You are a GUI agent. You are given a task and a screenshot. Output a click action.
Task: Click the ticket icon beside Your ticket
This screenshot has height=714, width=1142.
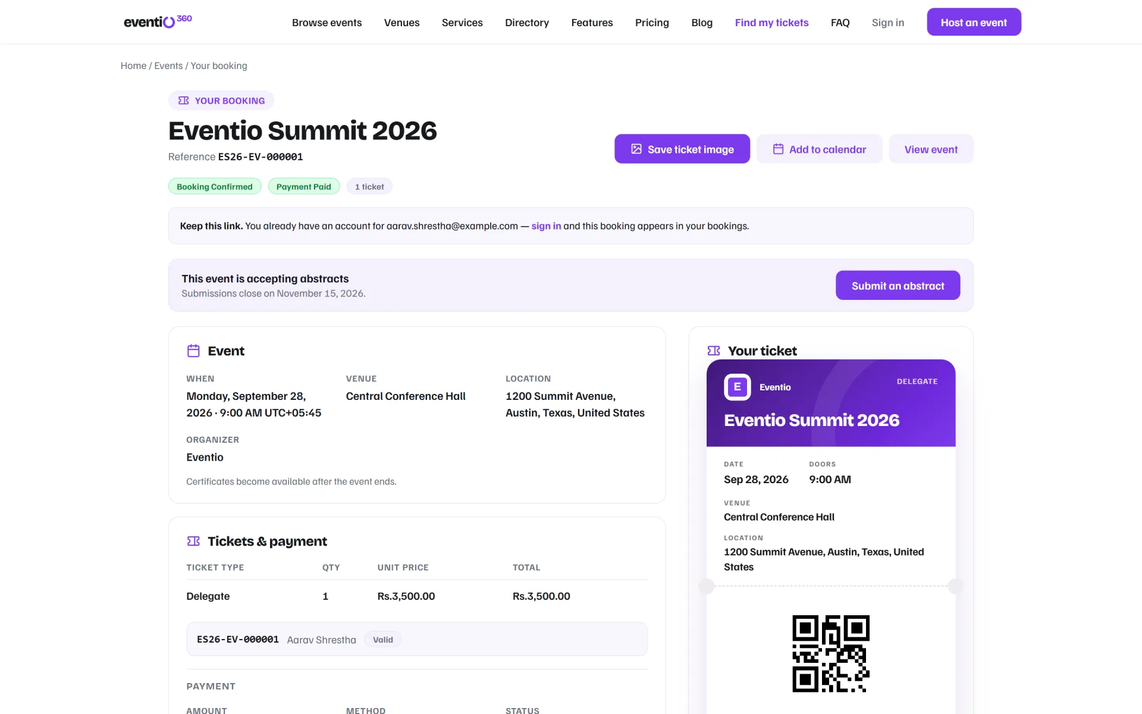click(x=714, y=351)
